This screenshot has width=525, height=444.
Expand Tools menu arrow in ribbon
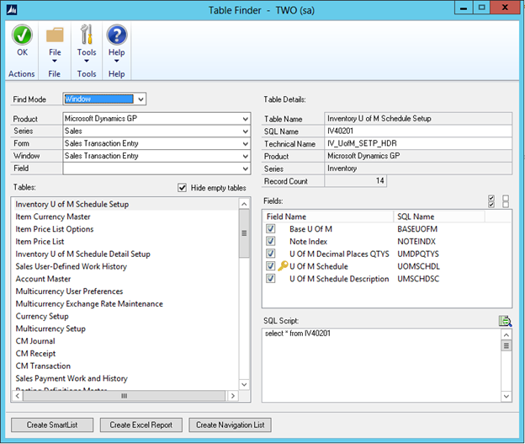pyautogui.click(x=87, y=61)
